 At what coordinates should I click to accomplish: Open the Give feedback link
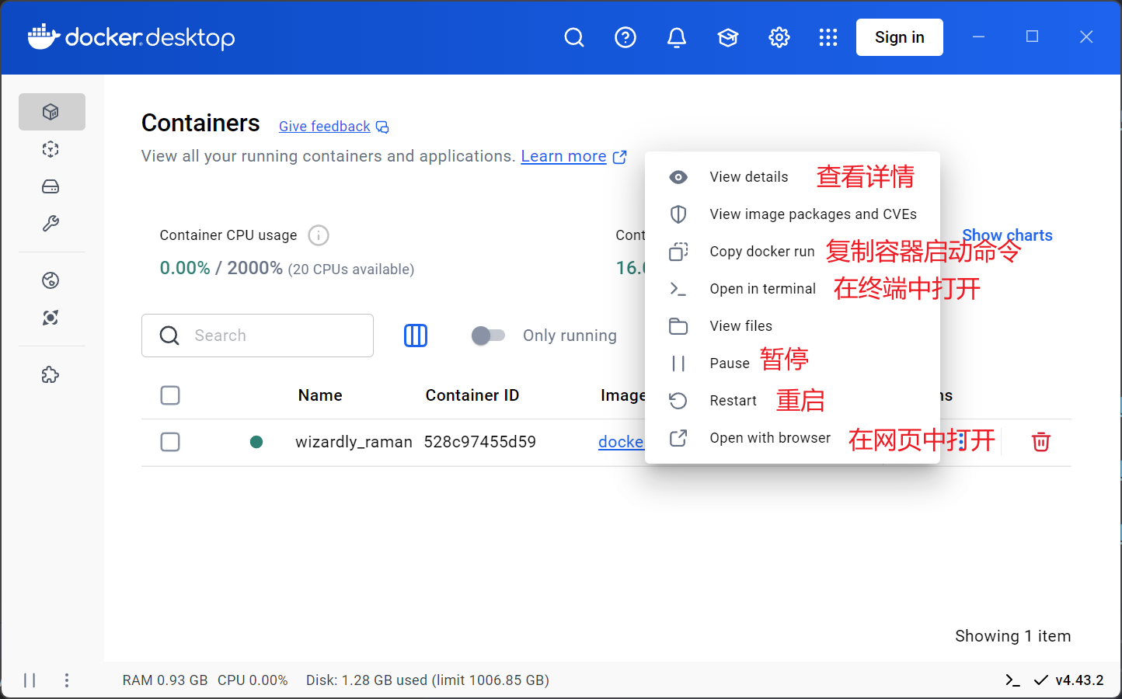click(325, 126)
